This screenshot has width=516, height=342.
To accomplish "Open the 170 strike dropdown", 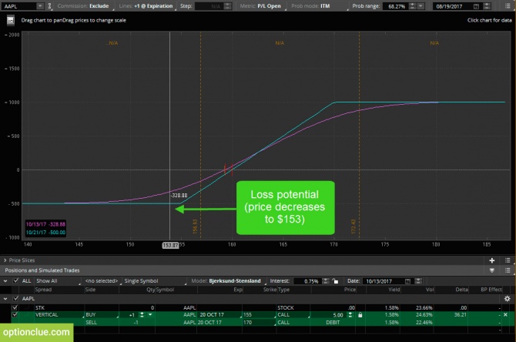I will pyautogui.click(x=259, y=323).
